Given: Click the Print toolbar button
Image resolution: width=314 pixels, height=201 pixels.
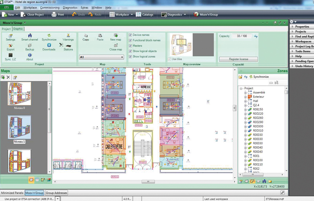Looking at the screenshot, I should pos(58,15).
